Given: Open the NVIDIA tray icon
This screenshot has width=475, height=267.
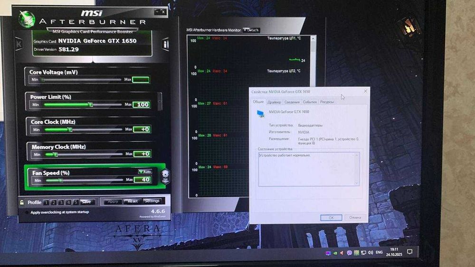Looking at the screenshot, I should (x=335, y=253).
